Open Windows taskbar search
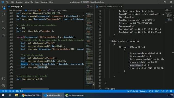This screenshot has width=174, height=98. coord(10,95)
